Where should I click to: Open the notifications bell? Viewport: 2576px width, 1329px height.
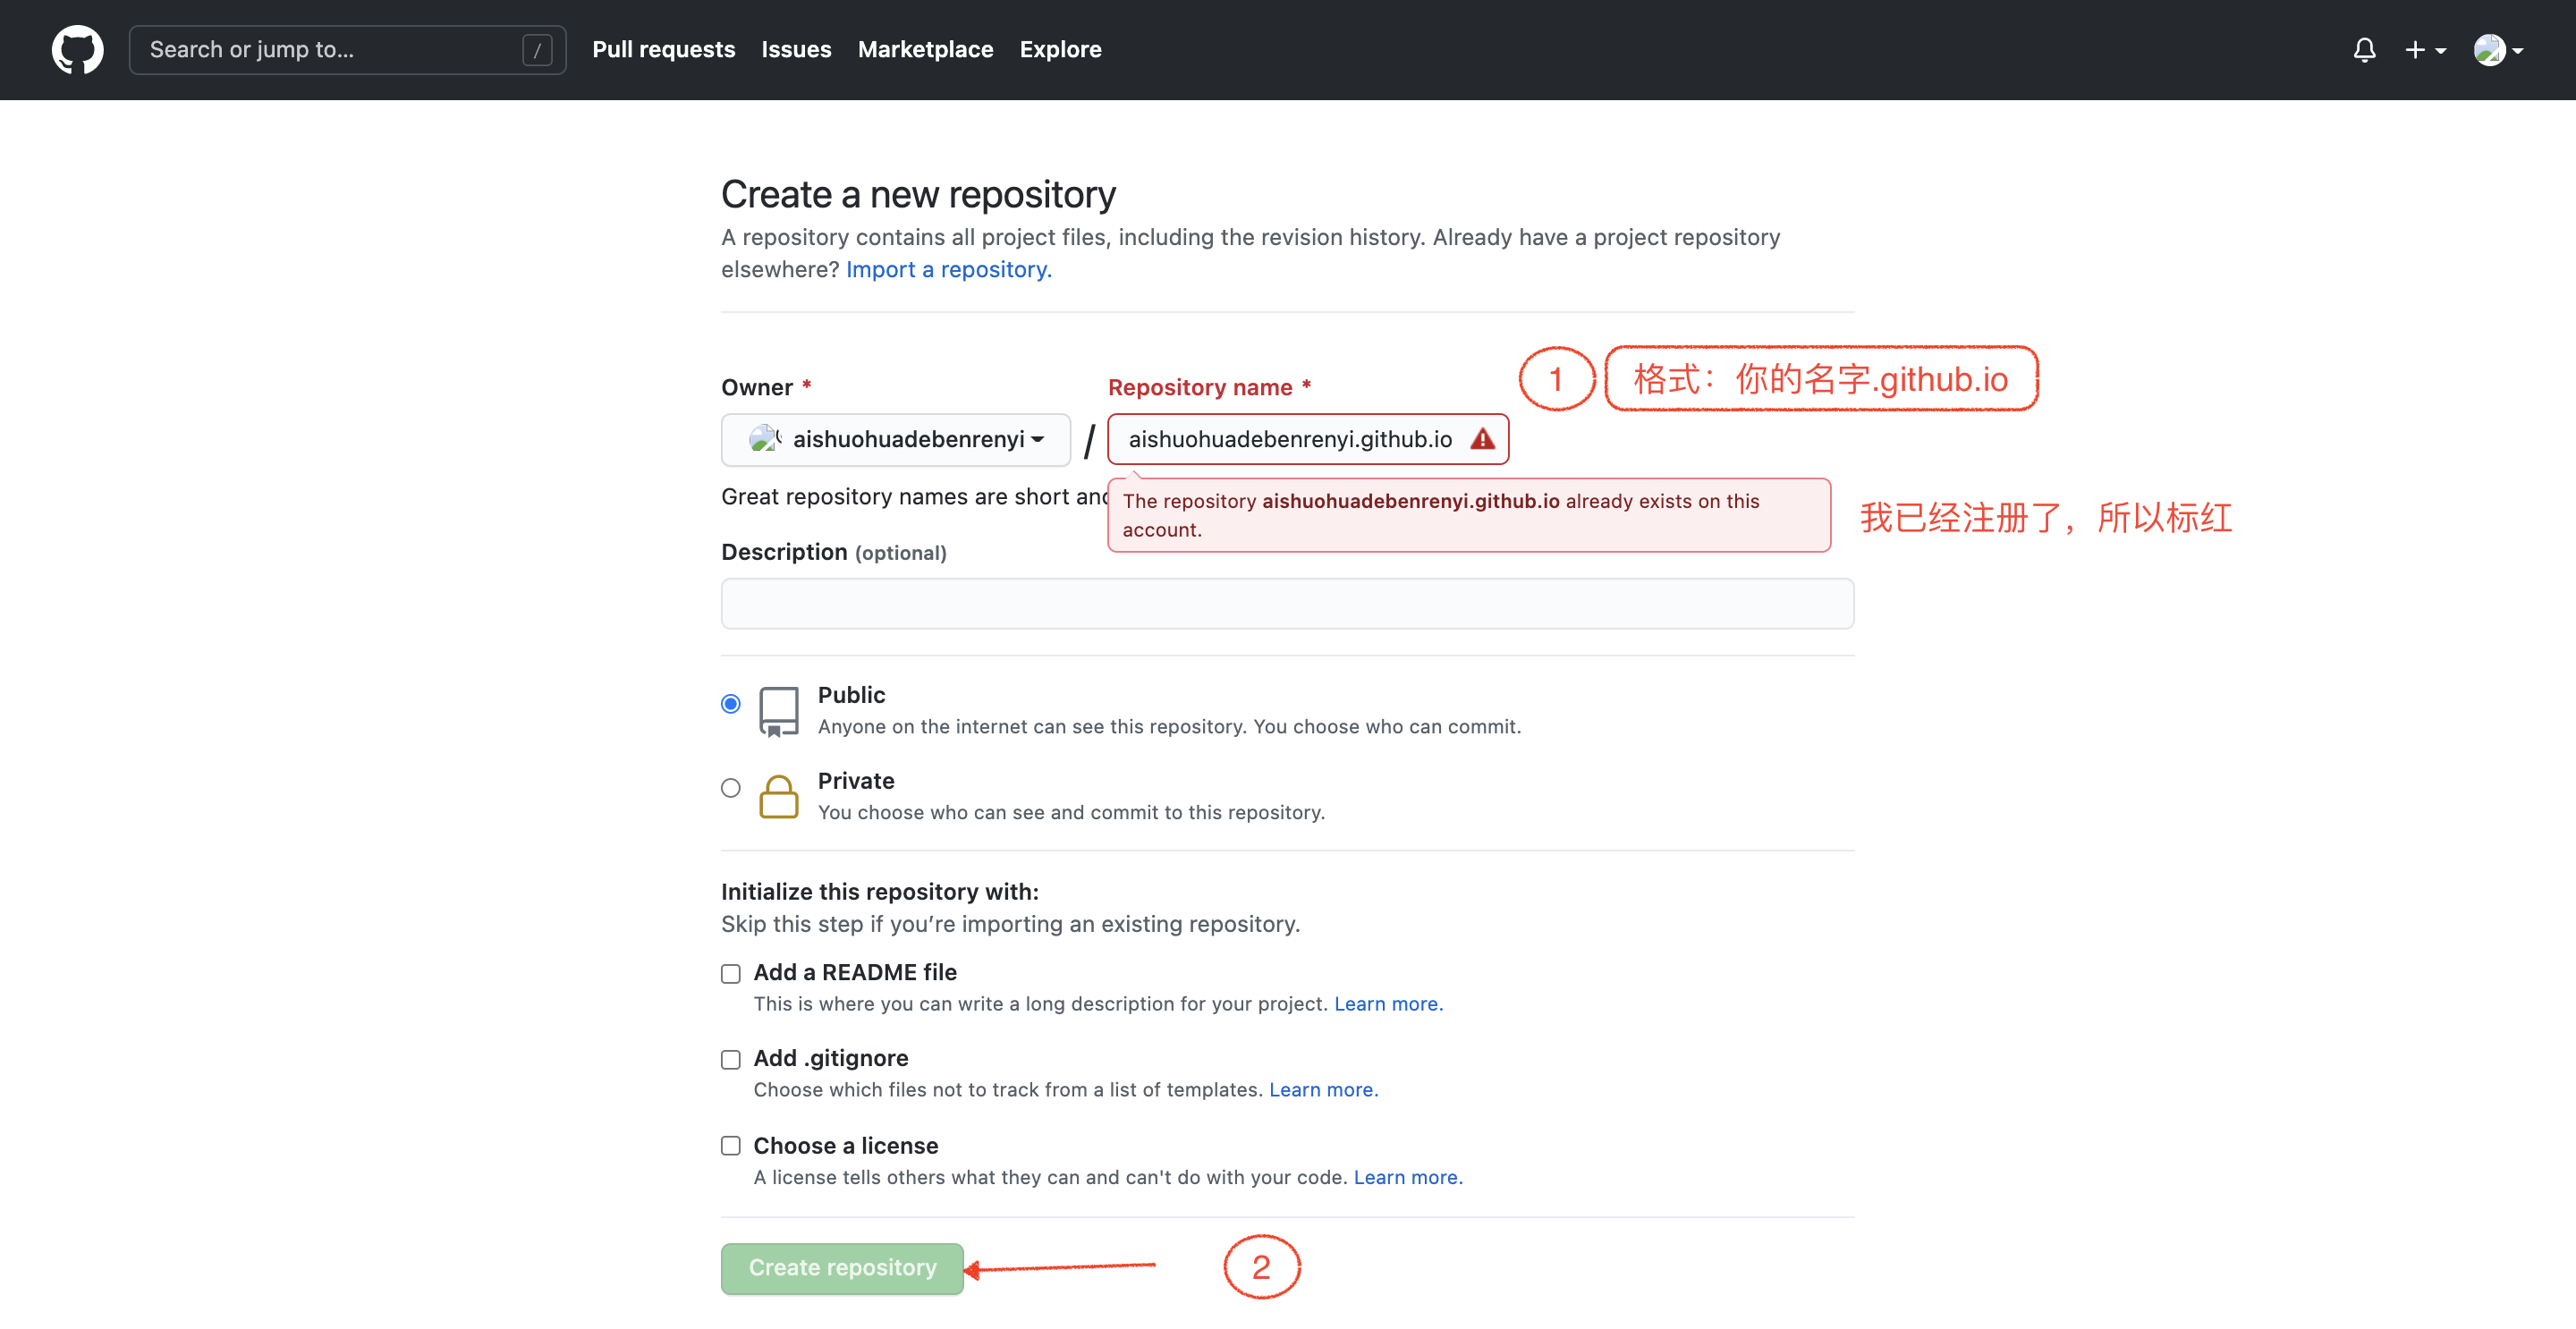[2364, 50]
